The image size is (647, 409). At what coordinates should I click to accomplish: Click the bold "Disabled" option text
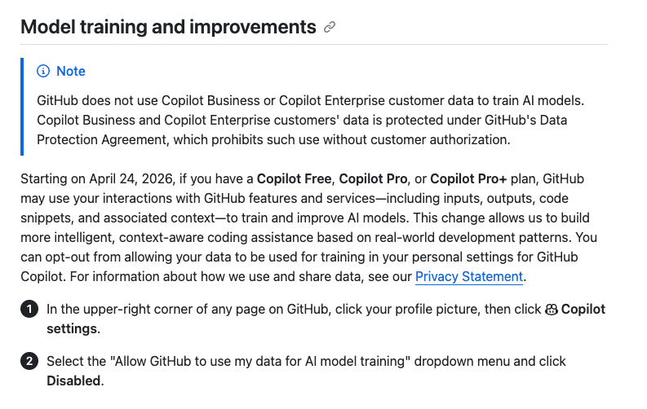73,380
